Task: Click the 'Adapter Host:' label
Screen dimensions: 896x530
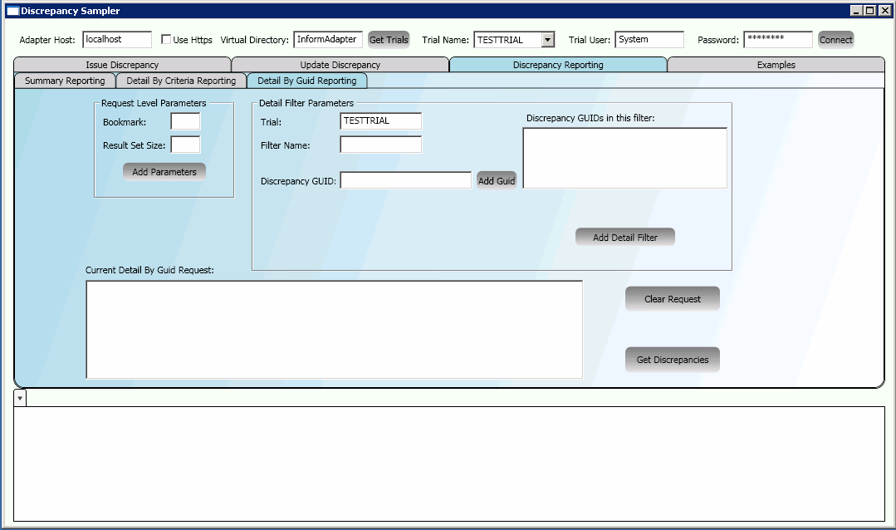Action: 47,40
